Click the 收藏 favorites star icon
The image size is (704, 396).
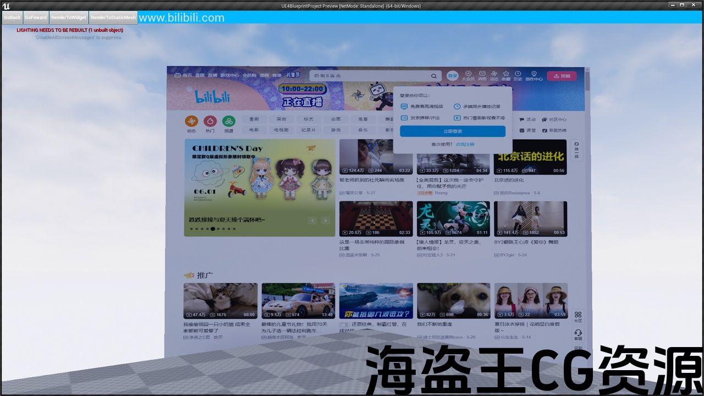pos(506,75)
